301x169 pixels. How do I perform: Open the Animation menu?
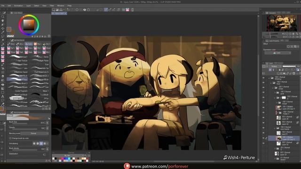18,6
